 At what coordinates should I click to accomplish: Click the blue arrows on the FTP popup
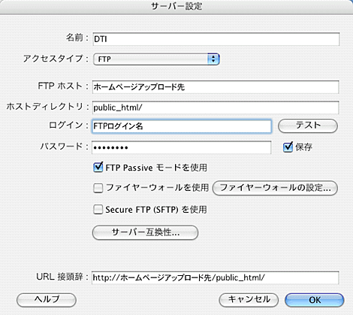pyautogui.click(x=213, y=59)
